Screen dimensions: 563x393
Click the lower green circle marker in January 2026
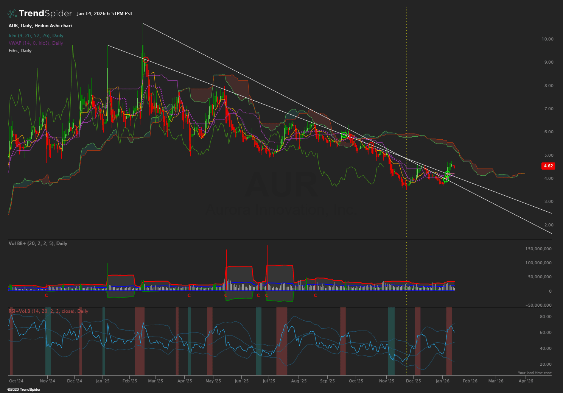click(446, 179)
